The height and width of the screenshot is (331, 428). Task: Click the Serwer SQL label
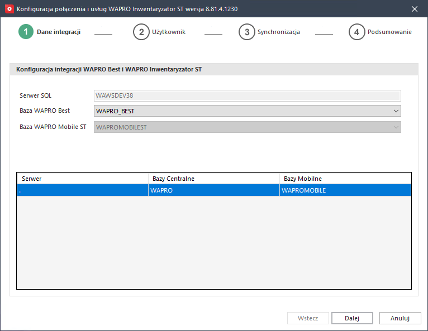36,95
